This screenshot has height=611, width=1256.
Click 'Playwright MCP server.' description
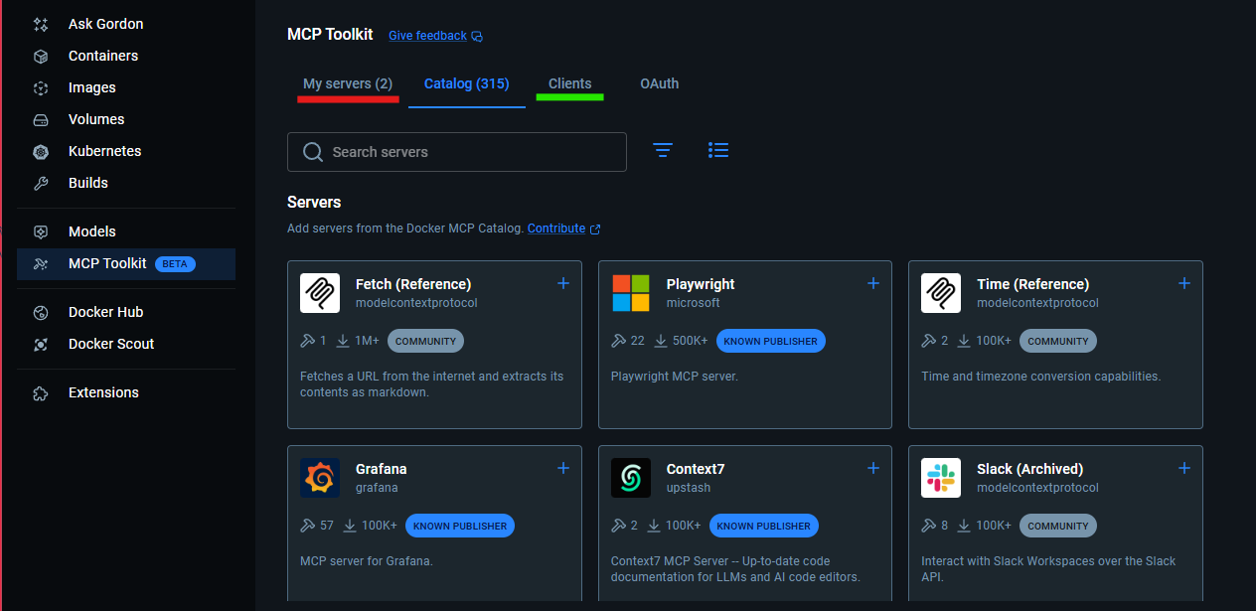tap(675, 377)
